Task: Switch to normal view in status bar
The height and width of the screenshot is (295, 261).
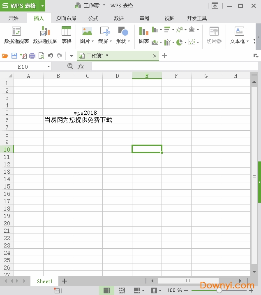Action: coord(106,290)
